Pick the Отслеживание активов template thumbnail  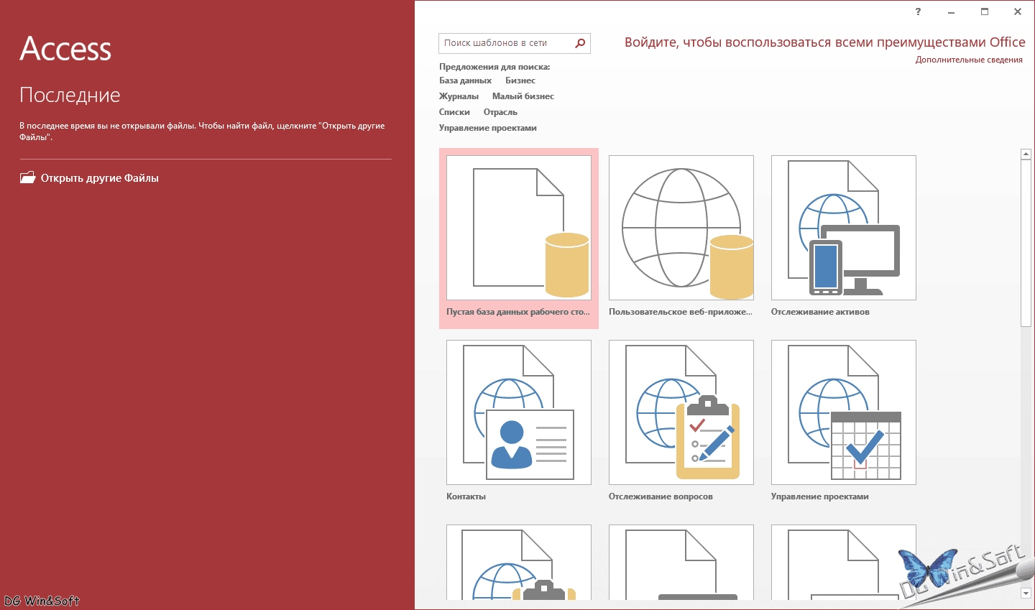[x=844, y=228]
